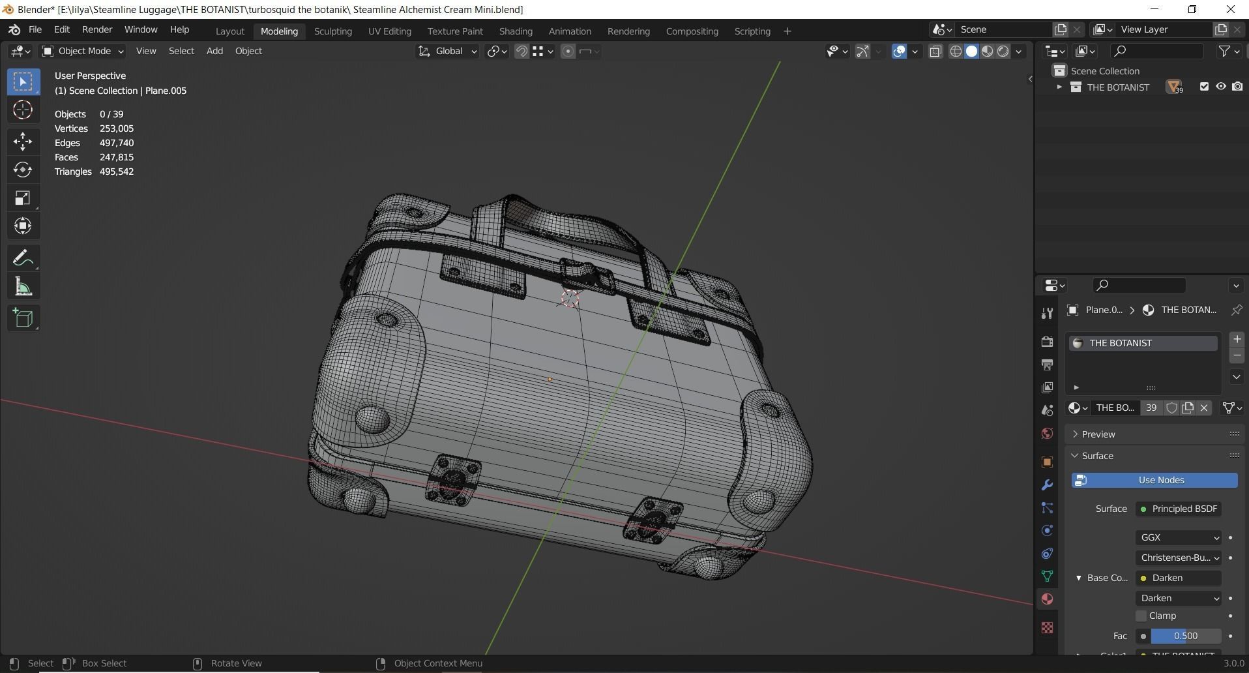Screen dimensions: 1249x673
Task: Toggle viewport overlays display
Action: tap(899, 52)
